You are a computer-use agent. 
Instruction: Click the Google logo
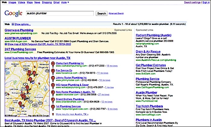(x=13, y=13)
